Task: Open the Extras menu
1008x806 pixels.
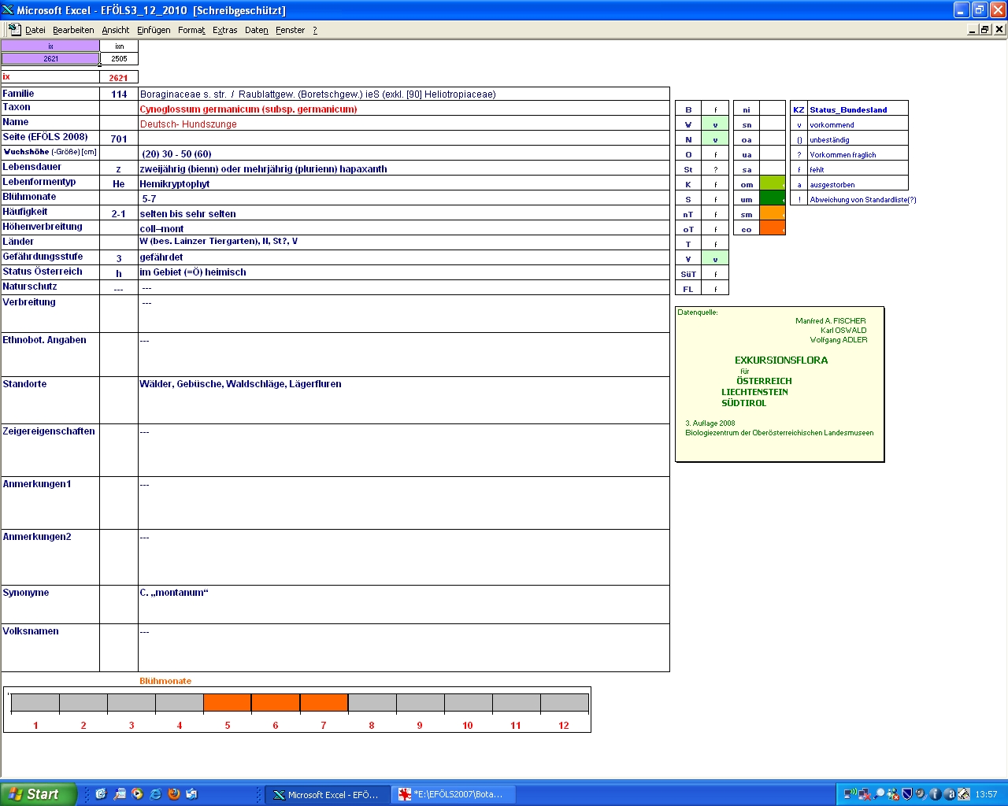Action: [225, 30]
